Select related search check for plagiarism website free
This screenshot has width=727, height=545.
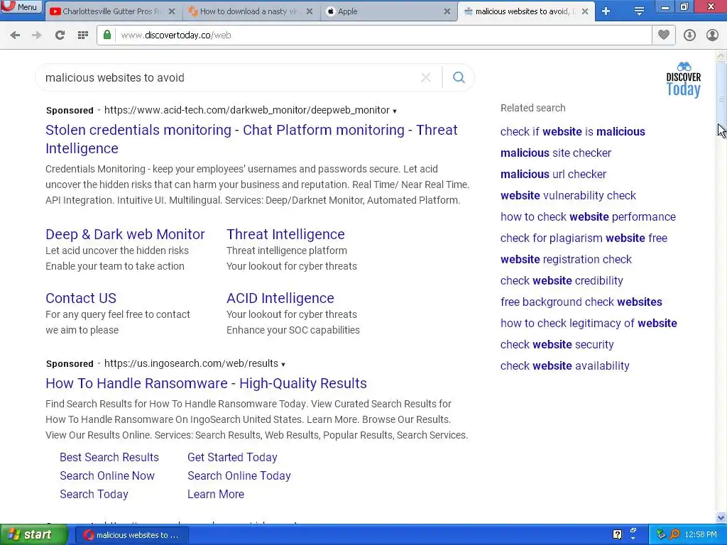(x=584, y=238)
